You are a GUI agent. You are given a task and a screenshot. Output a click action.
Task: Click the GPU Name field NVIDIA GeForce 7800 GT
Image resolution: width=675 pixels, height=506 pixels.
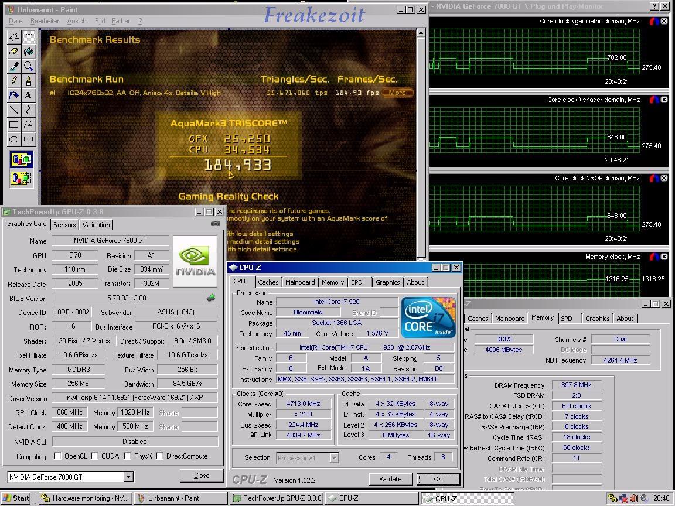(x=110, y=241)
